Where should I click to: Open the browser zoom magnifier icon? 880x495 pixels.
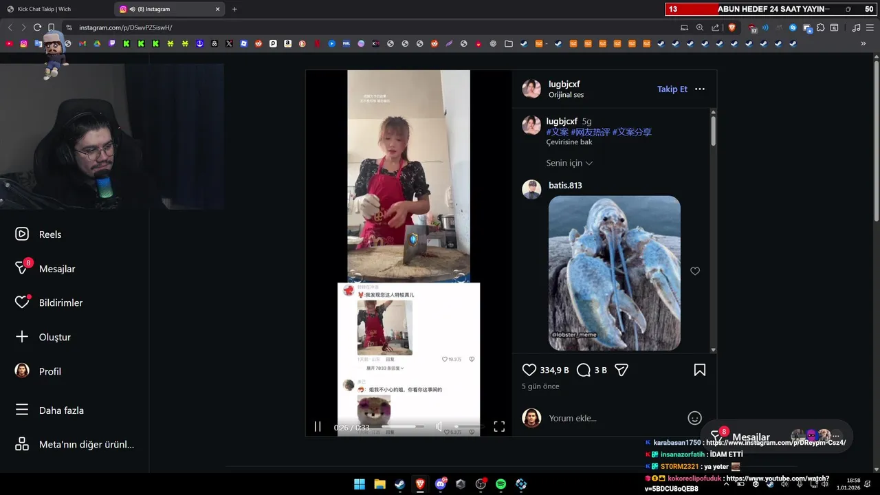700,27
